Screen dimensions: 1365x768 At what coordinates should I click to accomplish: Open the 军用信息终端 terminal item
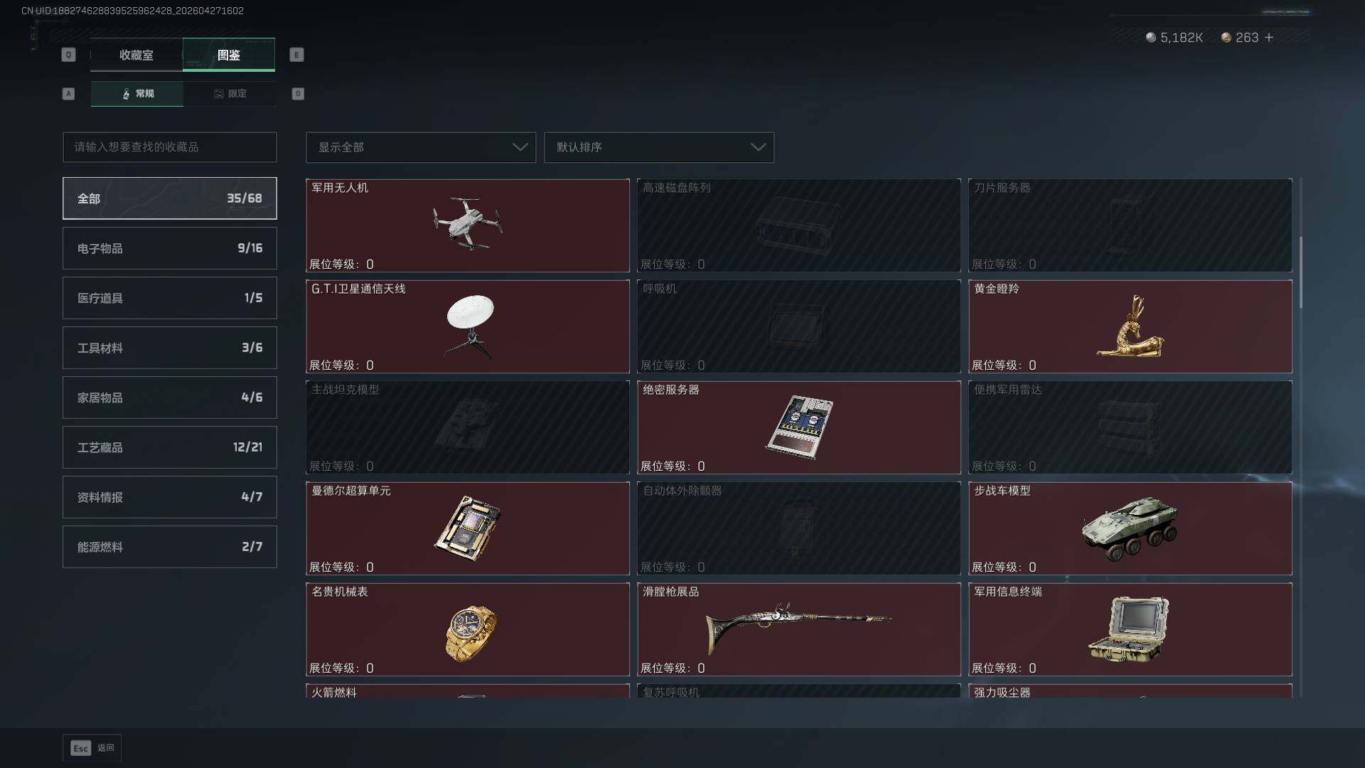click(1130, 629)
